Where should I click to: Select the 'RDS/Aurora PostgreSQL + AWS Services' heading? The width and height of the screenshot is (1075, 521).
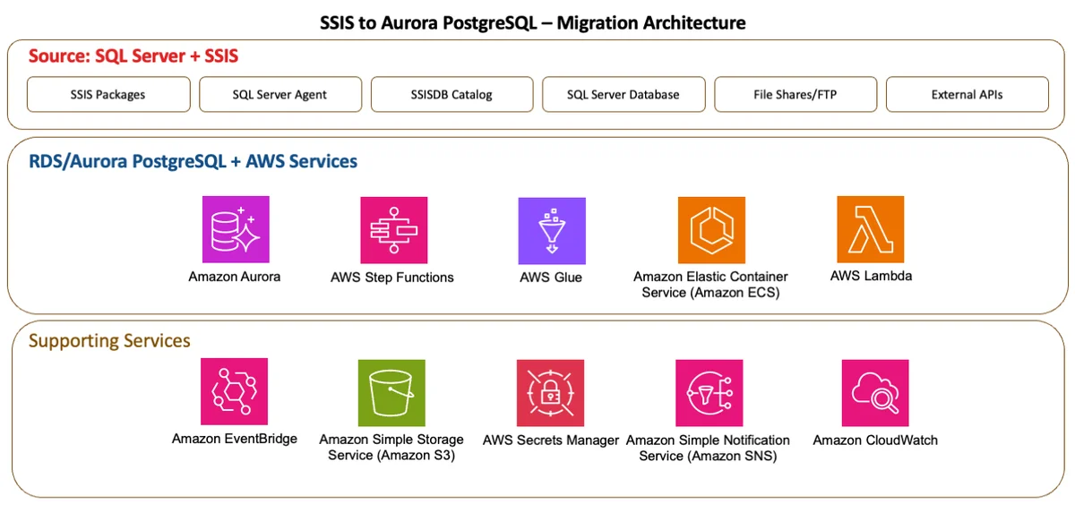coord(193,162)
